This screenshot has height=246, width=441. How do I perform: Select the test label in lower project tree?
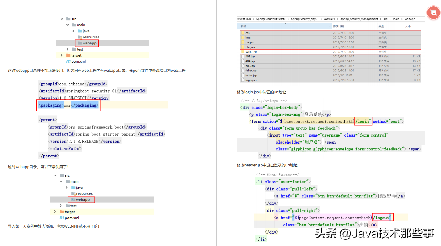pos(74,206)
